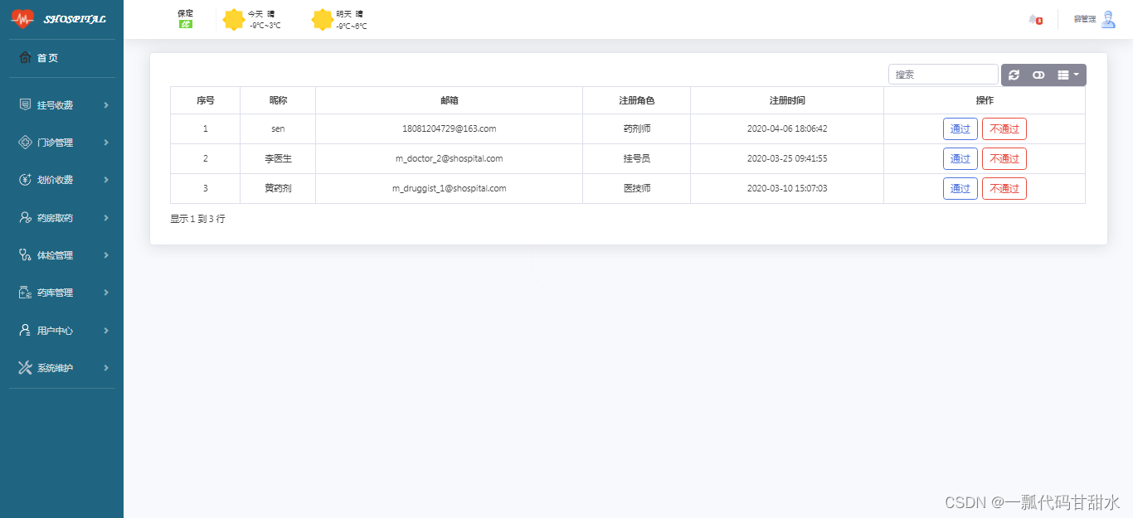This screenshot has width=1133, height=518.
Task: Expand the 划价收费 menu chevron
Action: click(106, 180)
